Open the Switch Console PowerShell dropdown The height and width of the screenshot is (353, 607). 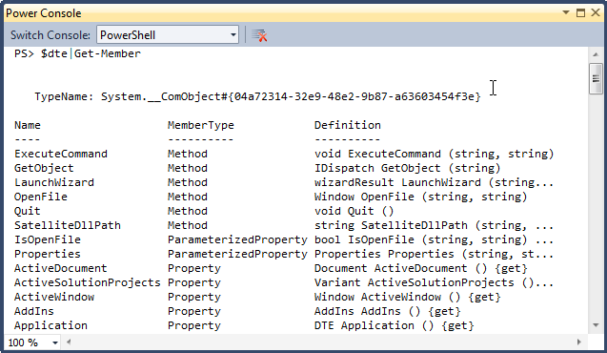(x=168, y=35)
